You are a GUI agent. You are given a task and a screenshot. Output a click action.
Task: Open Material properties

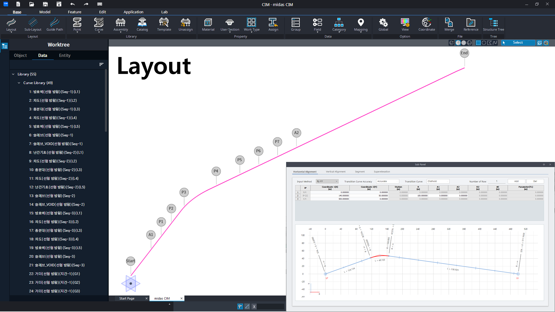pyautogui.click(x=208, y=25)
